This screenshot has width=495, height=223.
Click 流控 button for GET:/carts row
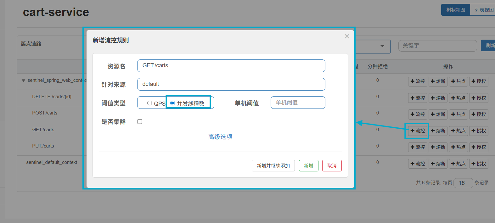418,131
